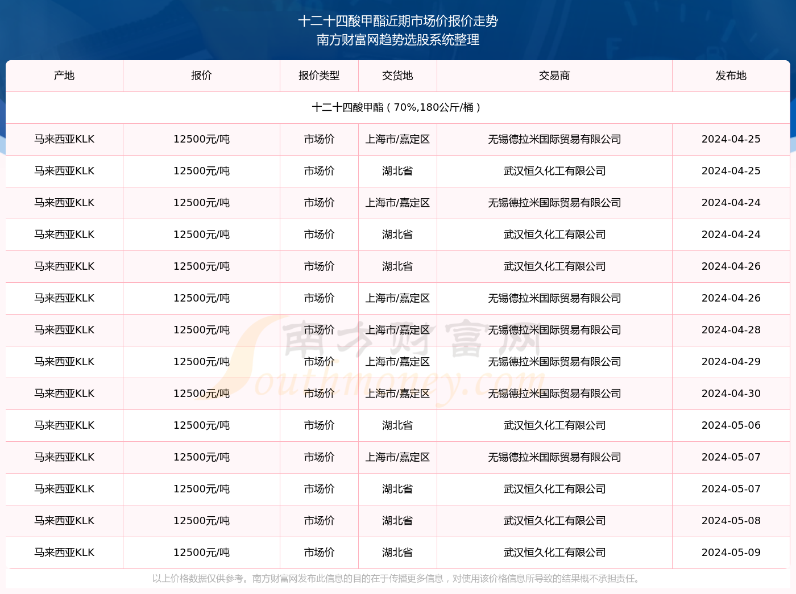The width and height of the screenshot is (796, 594).
Task: Click the date 2024-05-06
Action: tap(731, 425)
